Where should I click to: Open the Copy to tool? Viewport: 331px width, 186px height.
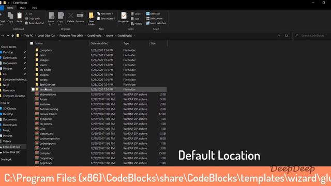pos(60,19)
